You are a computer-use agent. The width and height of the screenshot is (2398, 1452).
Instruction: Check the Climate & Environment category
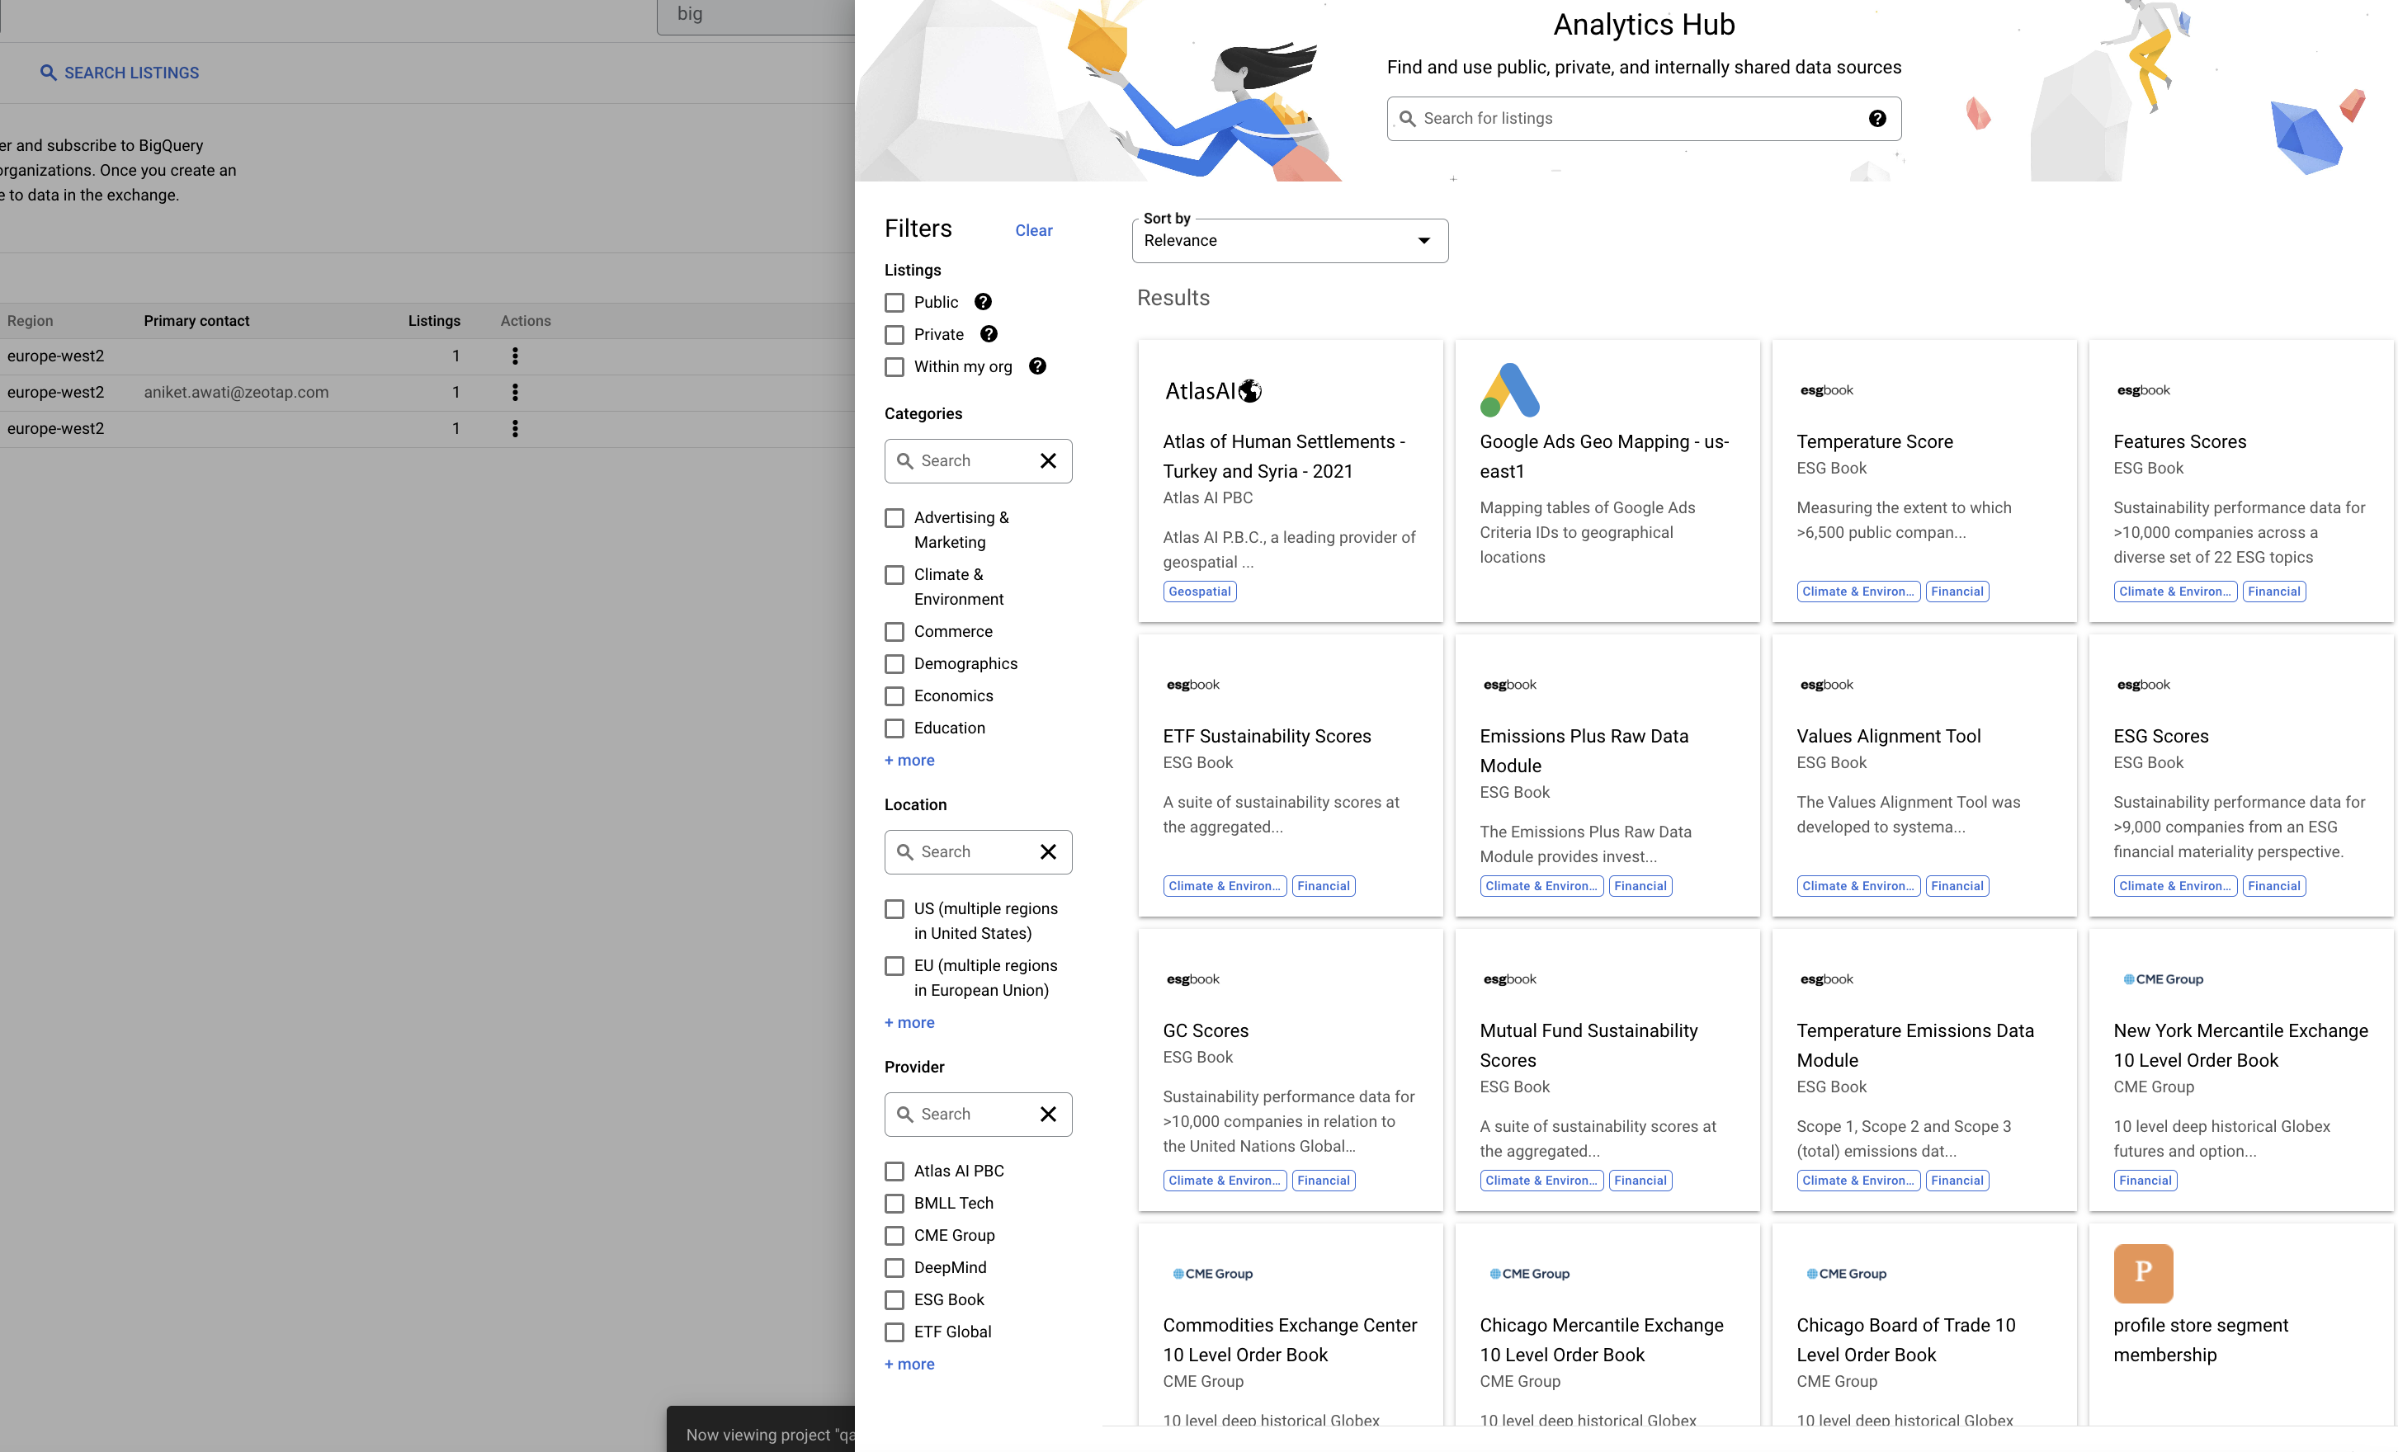click(x=894, y=574)
